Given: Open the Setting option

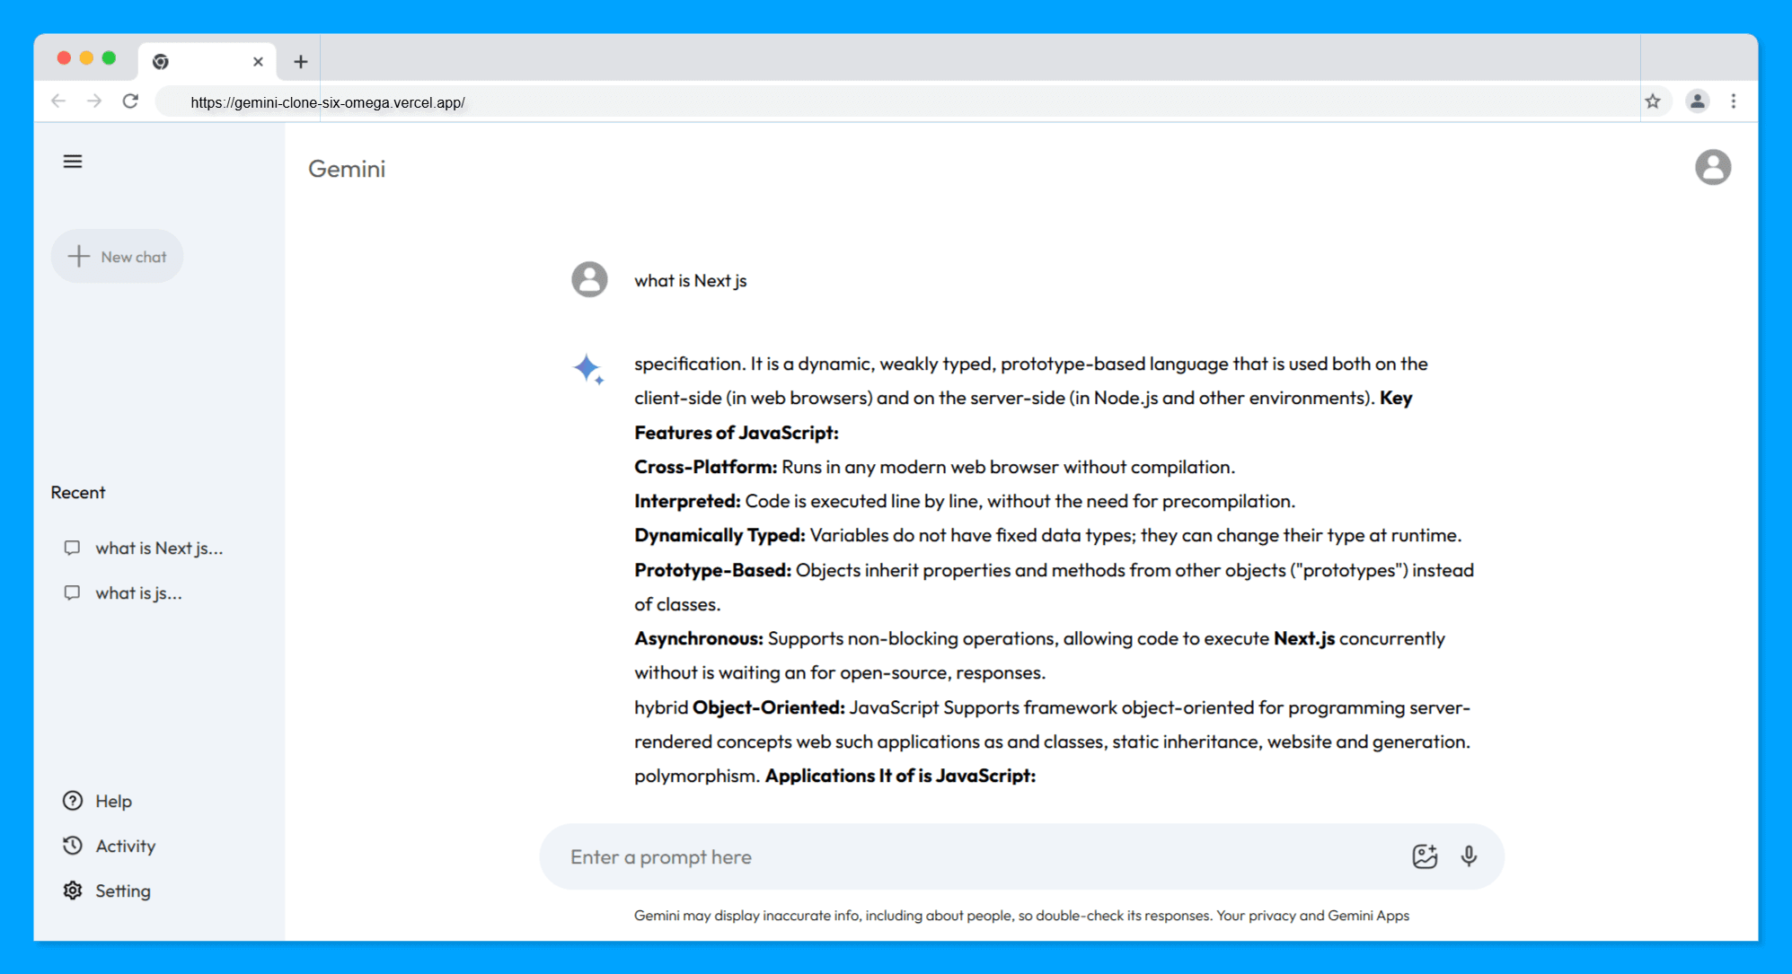Looking at the screenshot, I should (107, 891).
